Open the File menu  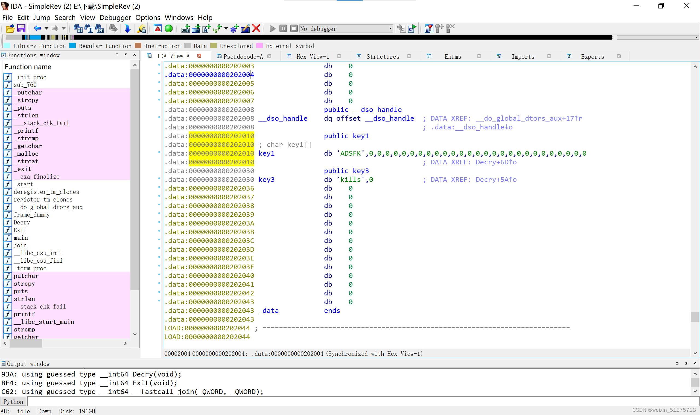pos(8,18)
